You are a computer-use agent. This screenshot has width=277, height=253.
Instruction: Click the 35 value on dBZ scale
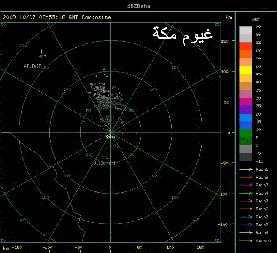[x=258, y=90]
